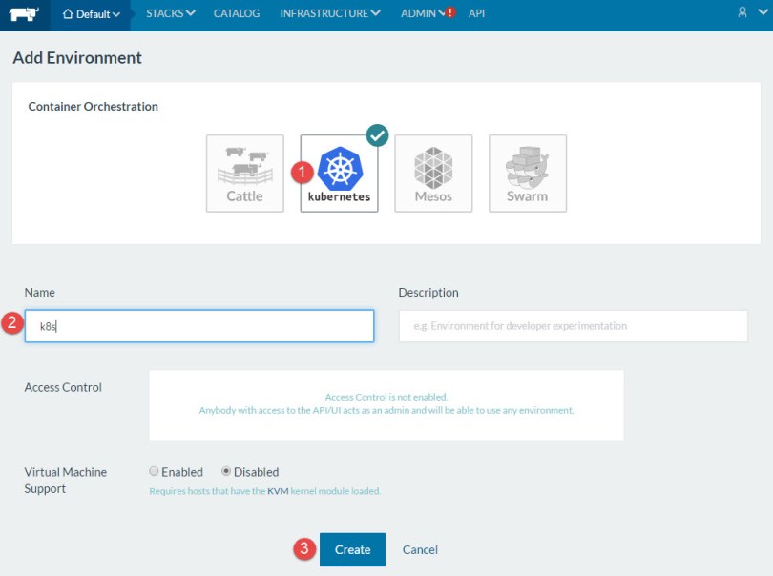Screen dimensions: 773x576
Task: Open the Stacks dropdown menu
Action: pos(170,13)
